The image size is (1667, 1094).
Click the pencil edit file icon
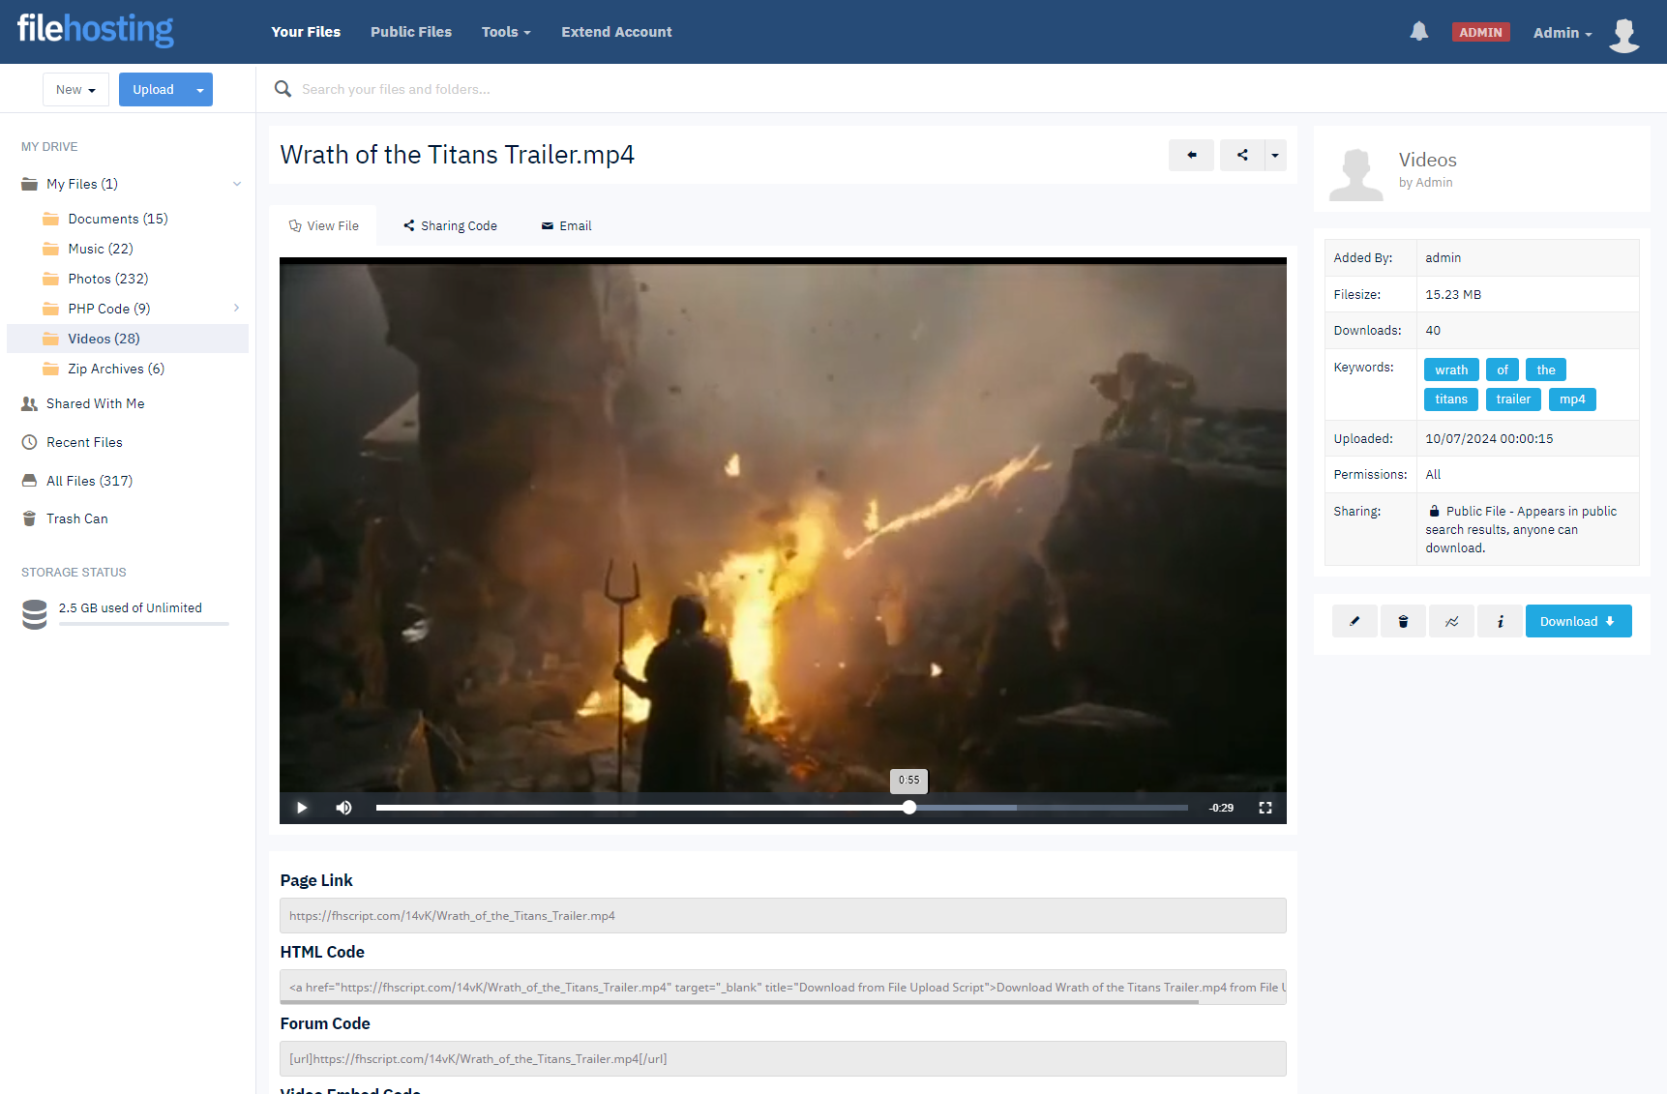coord(1354,621)
